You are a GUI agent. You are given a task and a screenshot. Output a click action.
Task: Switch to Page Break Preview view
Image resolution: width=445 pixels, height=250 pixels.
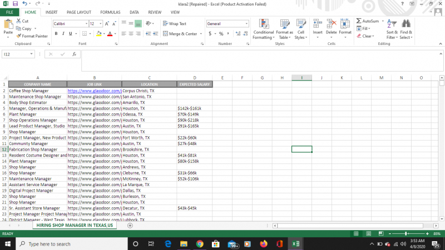click(x=381, y=233)
